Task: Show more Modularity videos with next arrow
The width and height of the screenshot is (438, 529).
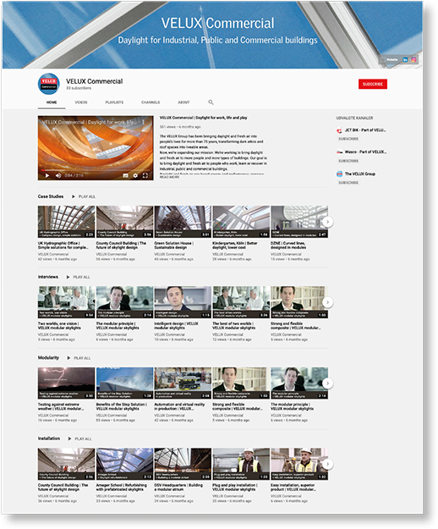Action: tap(327, 383)
